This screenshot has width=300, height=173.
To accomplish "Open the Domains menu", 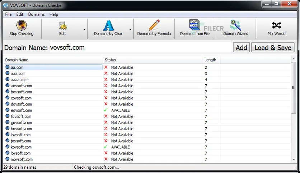I will [36, 14].
